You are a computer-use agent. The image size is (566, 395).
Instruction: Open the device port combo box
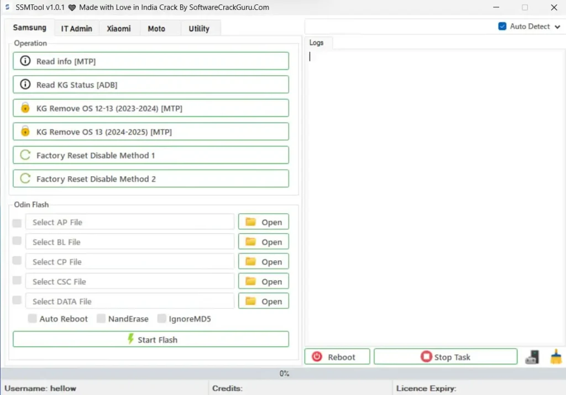398,27
